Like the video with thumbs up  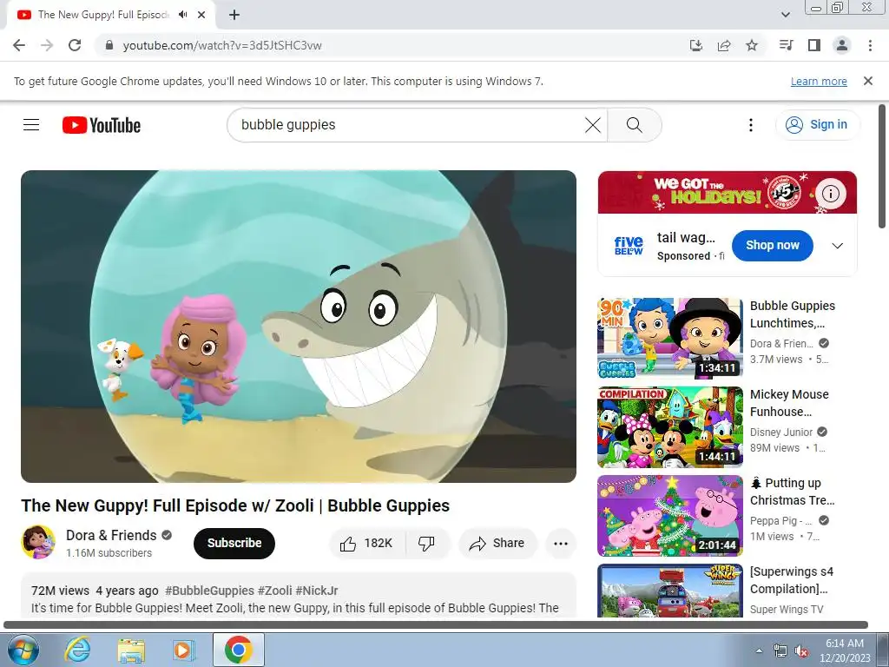coord(367,544)
